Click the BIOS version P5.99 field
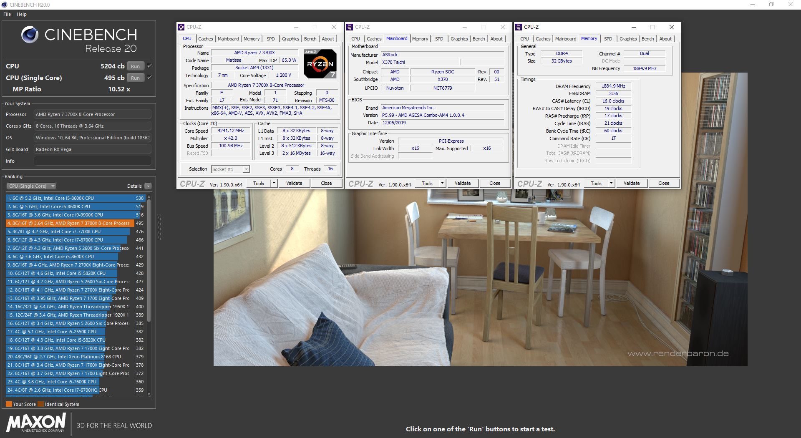 click(x=443, y=115)
